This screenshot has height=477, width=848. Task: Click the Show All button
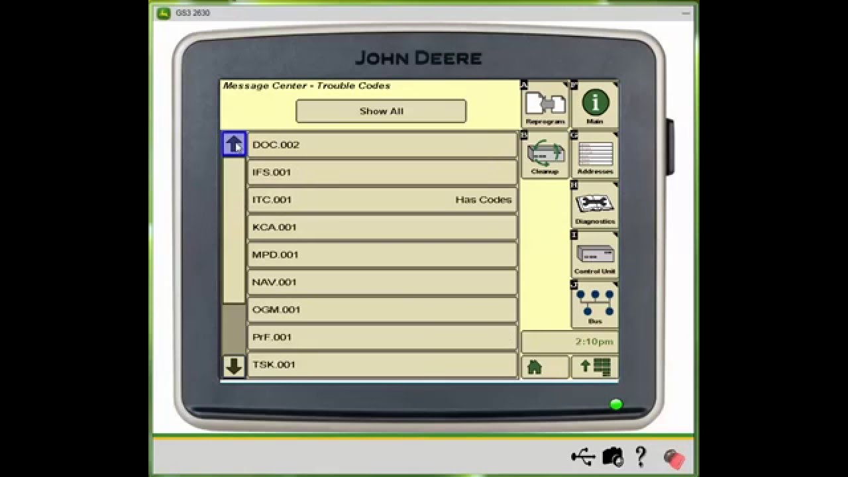coord(381,111)
